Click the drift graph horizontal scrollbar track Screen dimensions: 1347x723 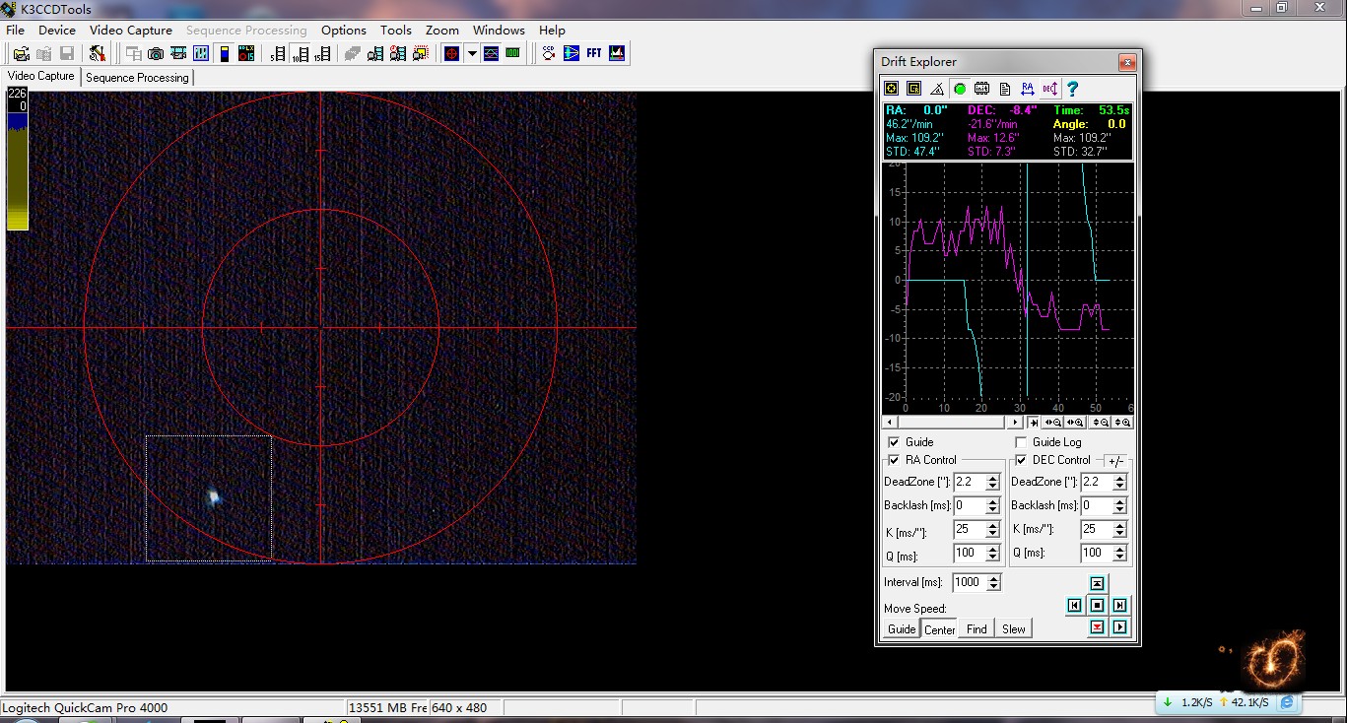[951, 422]
